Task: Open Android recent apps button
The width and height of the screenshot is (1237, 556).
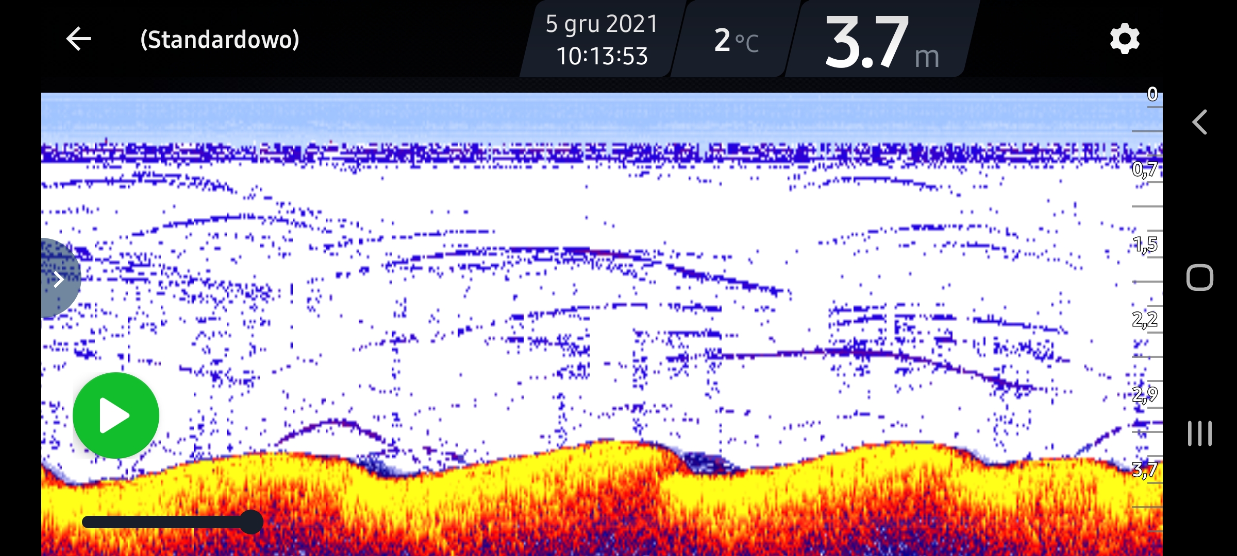Action: pyautogui.click(x=1199, y=433)
